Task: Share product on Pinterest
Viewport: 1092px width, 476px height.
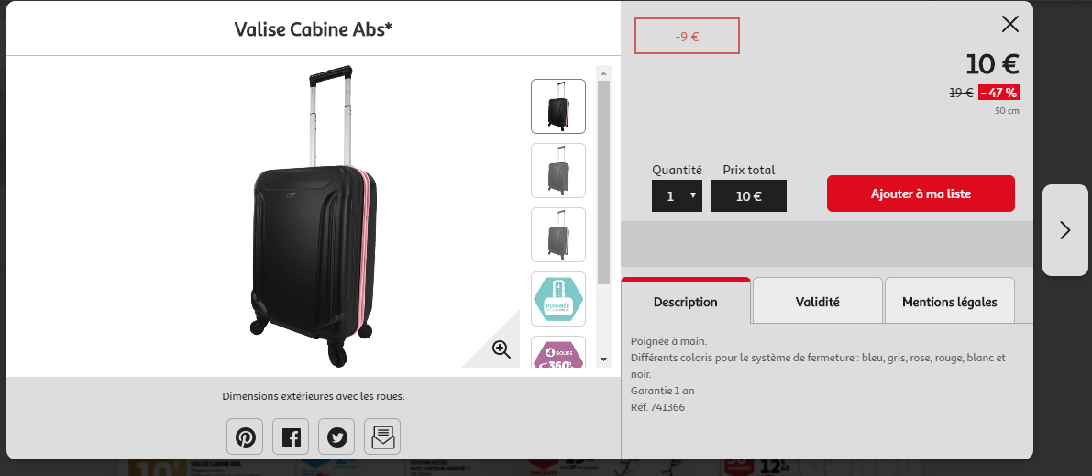Action: click(245, 437)
